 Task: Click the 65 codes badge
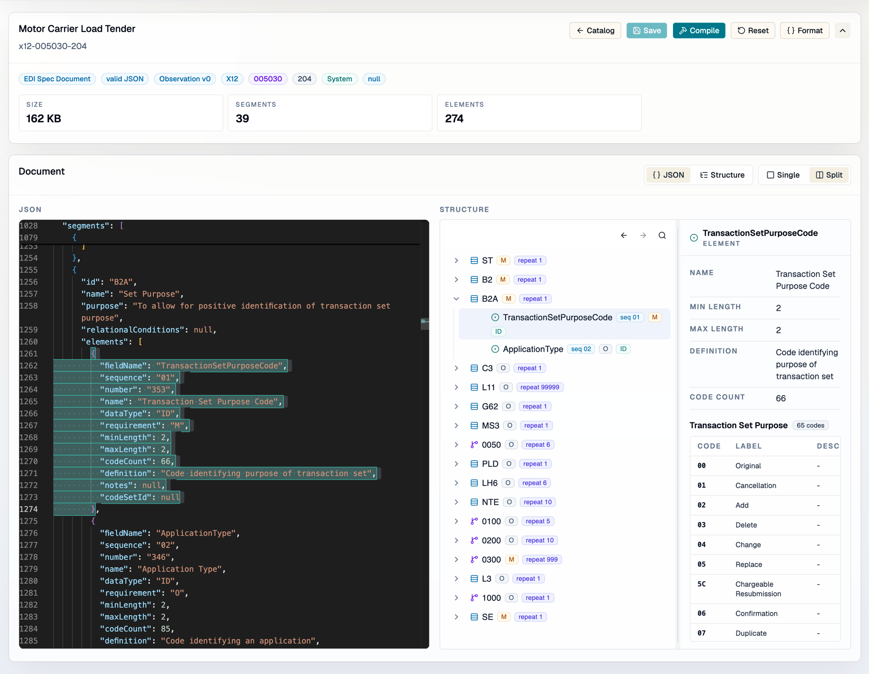[x=810, y=425]
